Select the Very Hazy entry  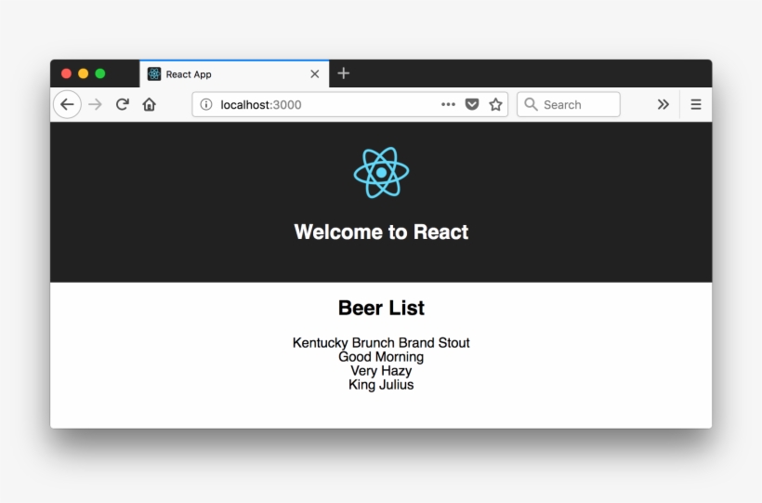point(382,371)
